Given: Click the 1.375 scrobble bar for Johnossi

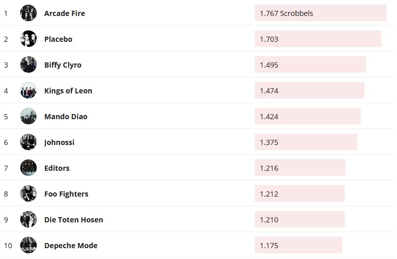Looking at the screenshot, I should point(306,142).
